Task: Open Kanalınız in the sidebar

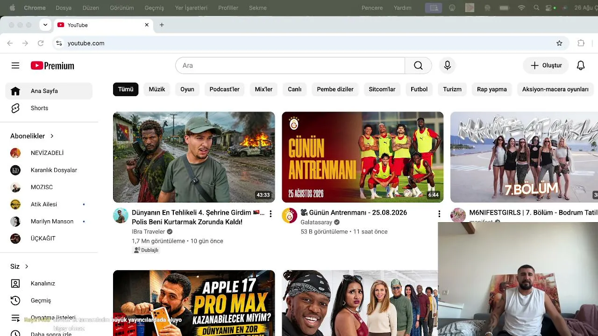Action: click(49, 284)
